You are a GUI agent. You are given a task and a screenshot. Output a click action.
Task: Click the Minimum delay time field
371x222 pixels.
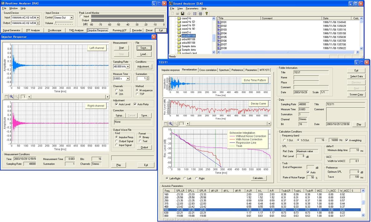pos(354,150)
